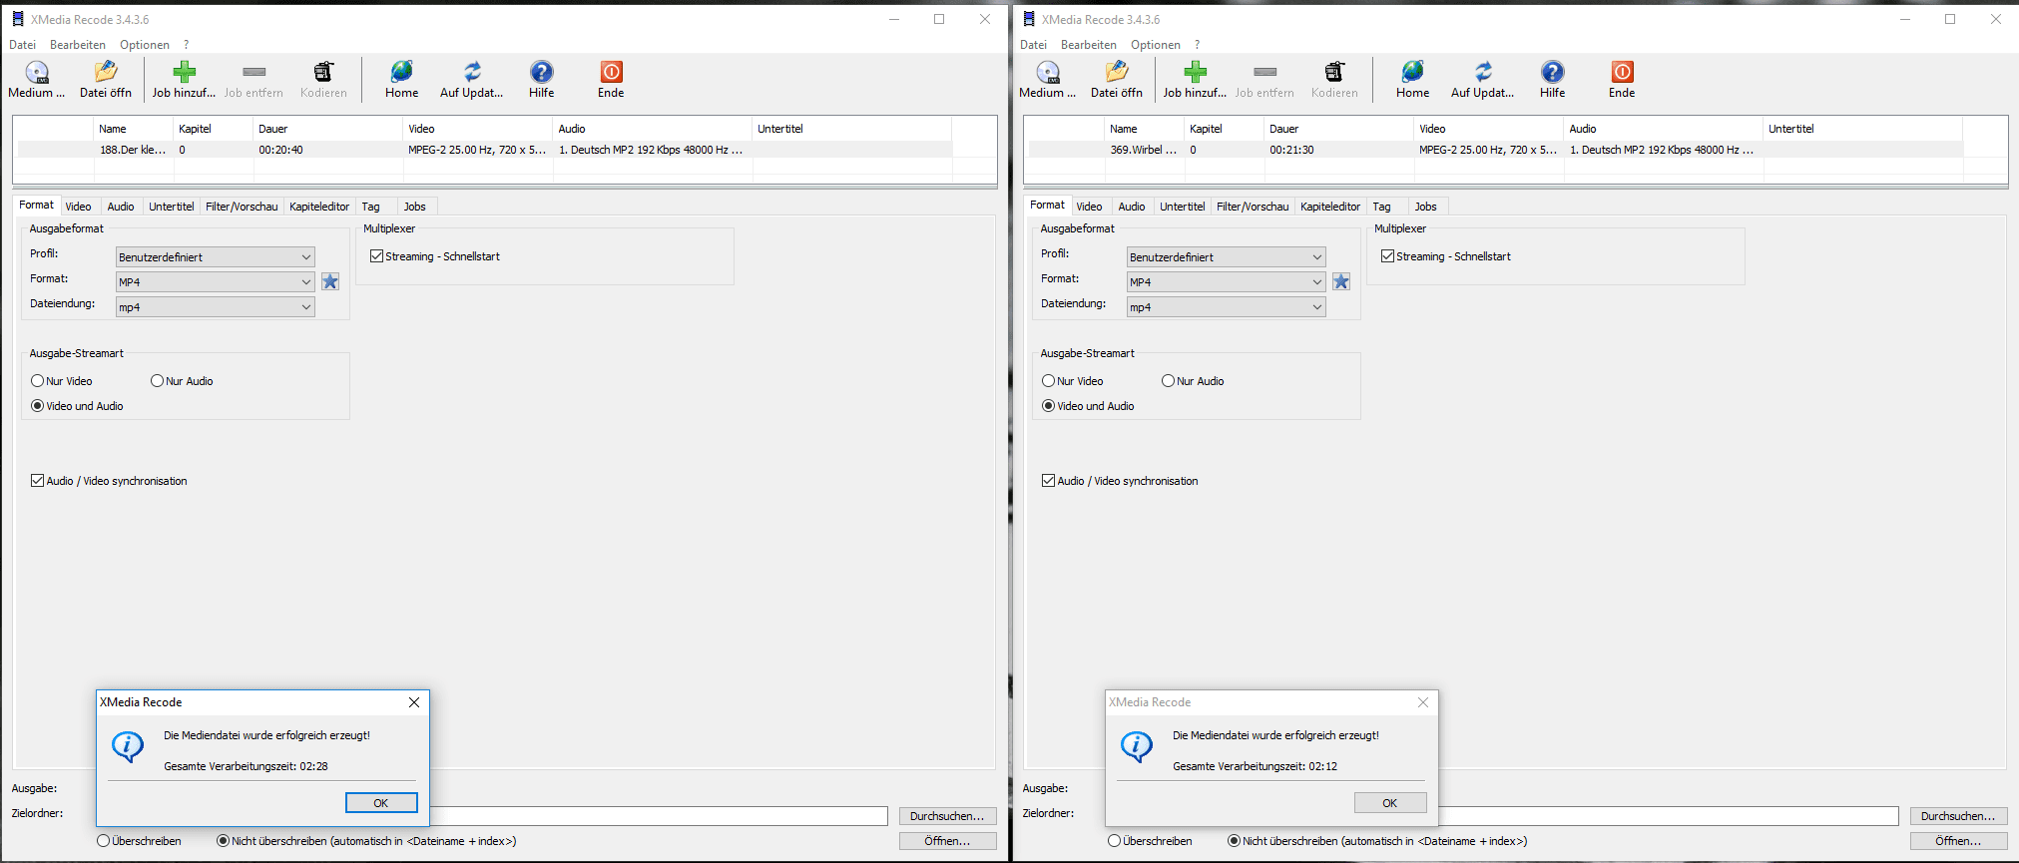Click Durchsuchen... in left window
Image resolution: width=2019 pixels, height=863 pixels.
click(947, 816)
